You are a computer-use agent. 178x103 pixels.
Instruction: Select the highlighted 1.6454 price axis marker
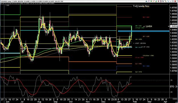pos(173,26)
